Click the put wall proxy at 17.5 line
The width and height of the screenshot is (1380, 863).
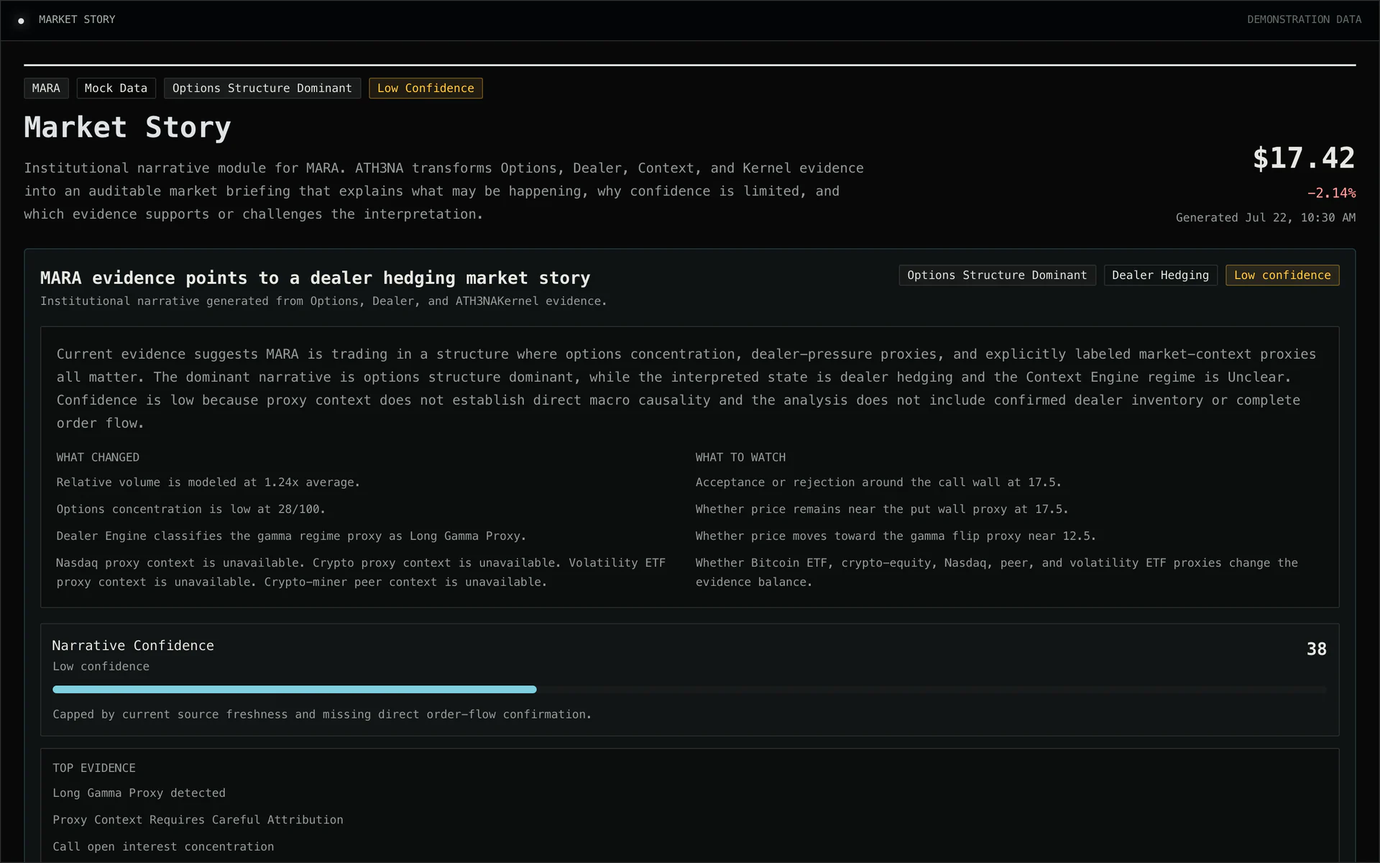[x=882, y=509]
